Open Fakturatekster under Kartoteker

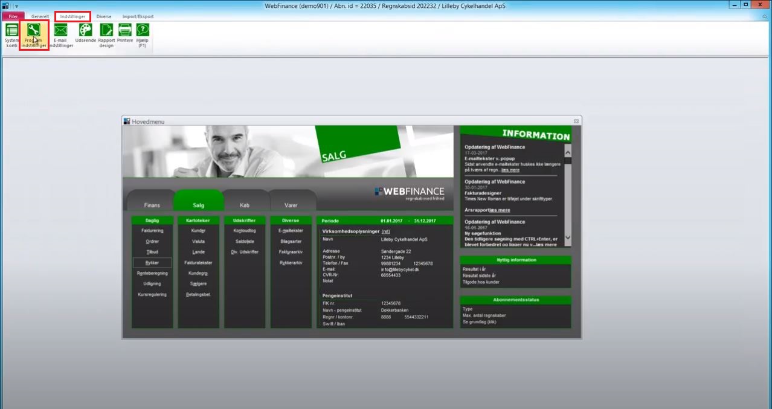pos(198,263)
